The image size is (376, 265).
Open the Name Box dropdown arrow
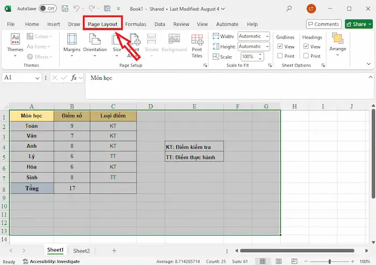(x=38, y=78)
